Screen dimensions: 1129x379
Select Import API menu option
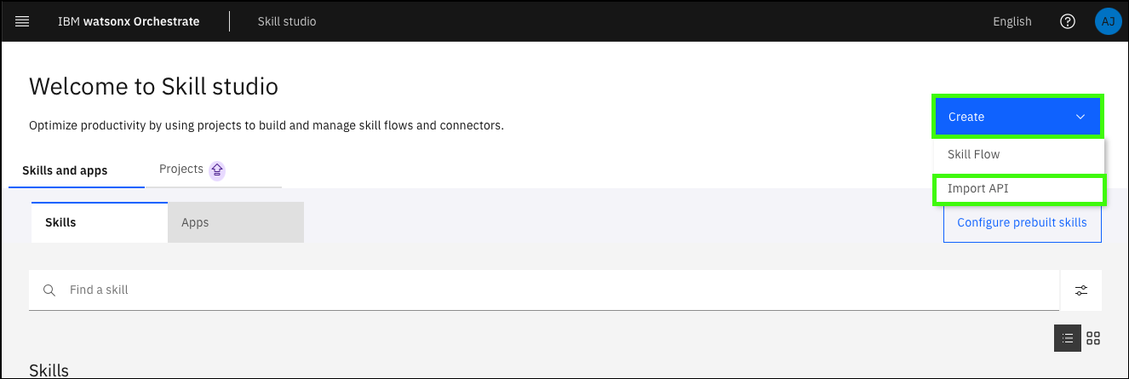pos(977,189)
